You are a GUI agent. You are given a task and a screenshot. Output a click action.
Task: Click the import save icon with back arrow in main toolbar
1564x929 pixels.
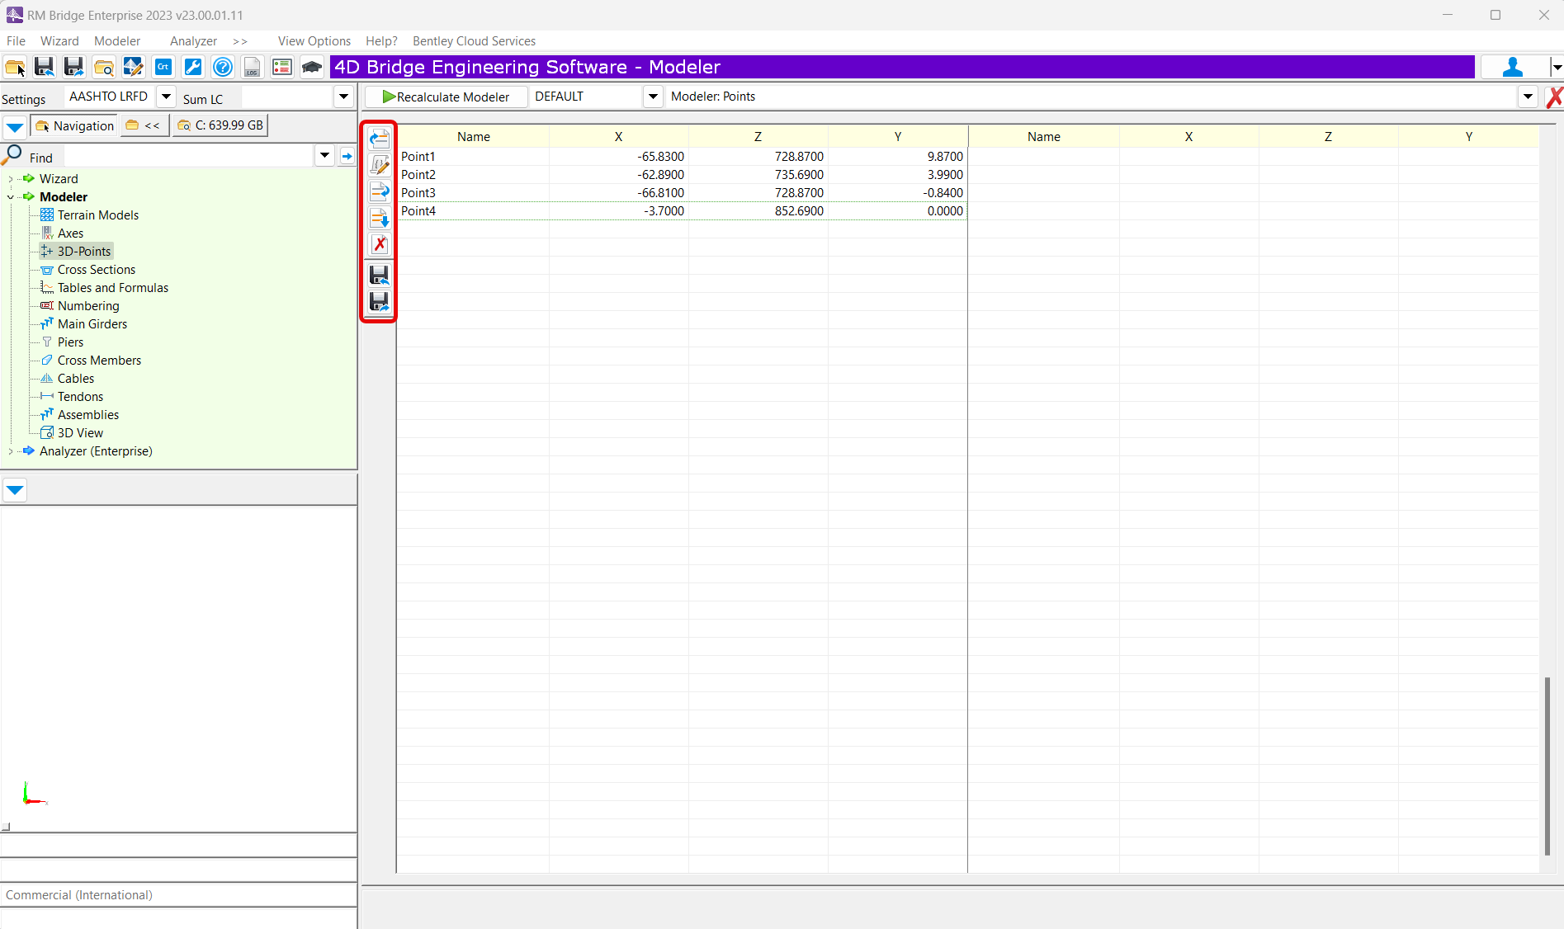tap(45, 68)
